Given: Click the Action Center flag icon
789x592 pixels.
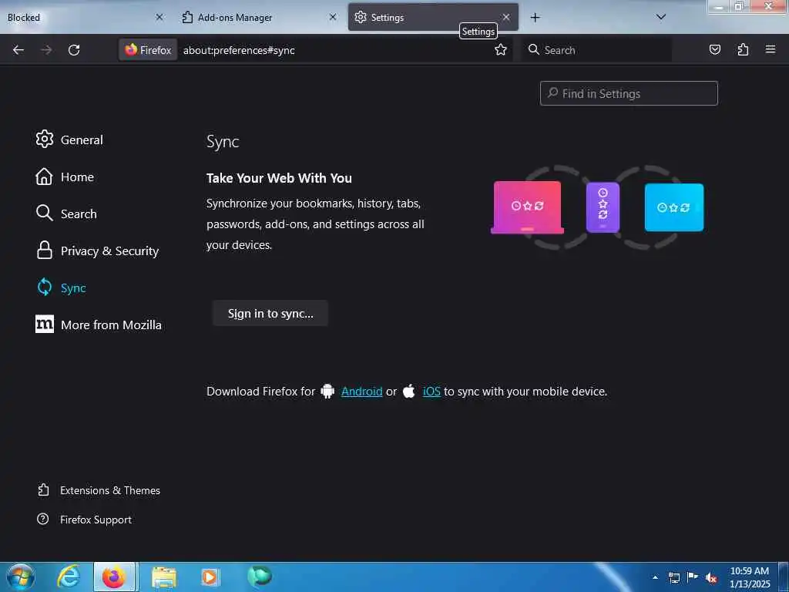Looking at the screenshot, I should pos(693,577).
